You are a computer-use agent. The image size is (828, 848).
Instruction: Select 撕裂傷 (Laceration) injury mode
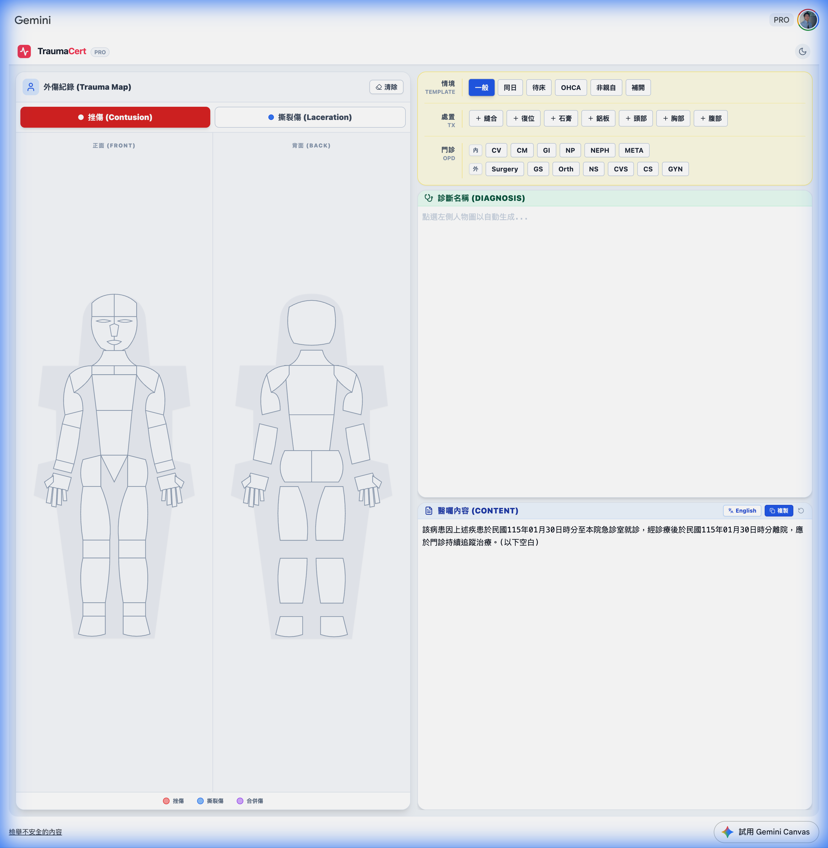[x=310, y=117]
